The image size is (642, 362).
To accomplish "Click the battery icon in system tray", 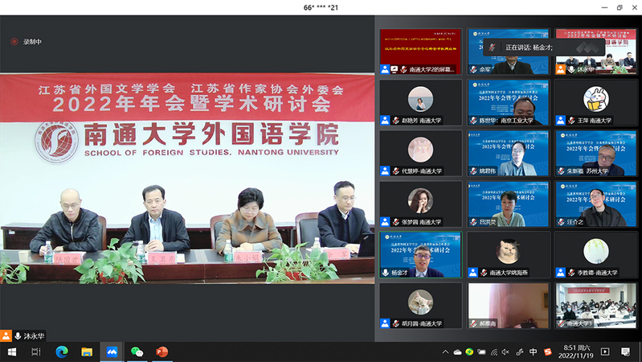I will [481, 352].
